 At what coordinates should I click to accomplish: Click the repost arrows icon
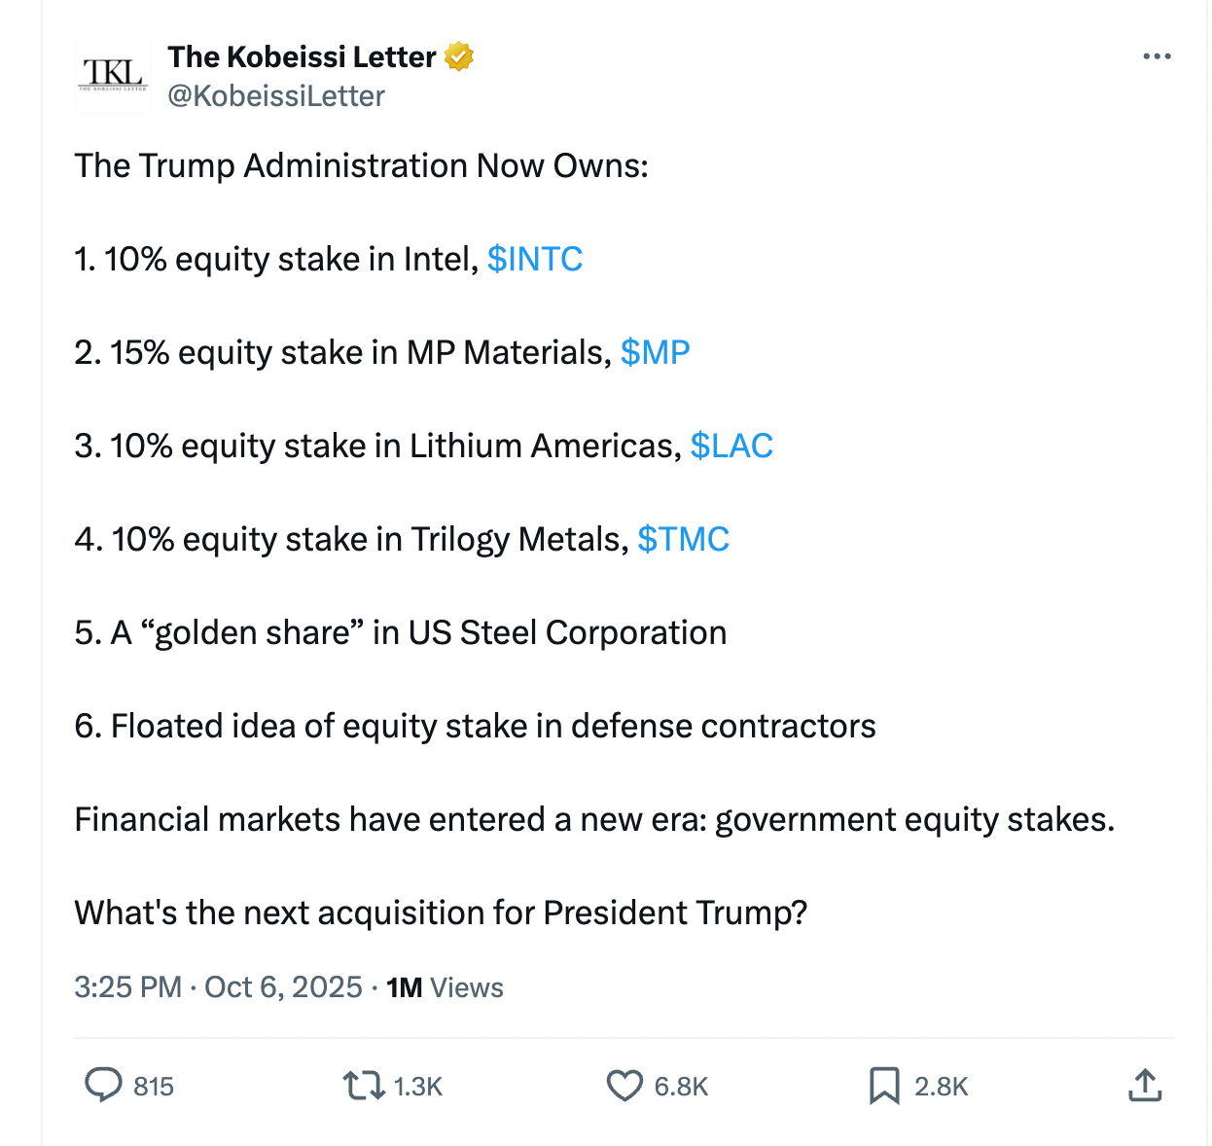(364, 1086)
